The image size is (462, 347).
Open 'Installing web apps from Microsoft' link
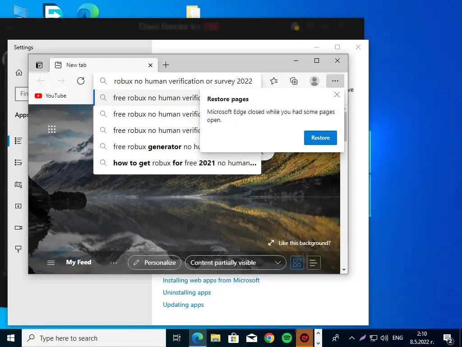pos(211,280)
